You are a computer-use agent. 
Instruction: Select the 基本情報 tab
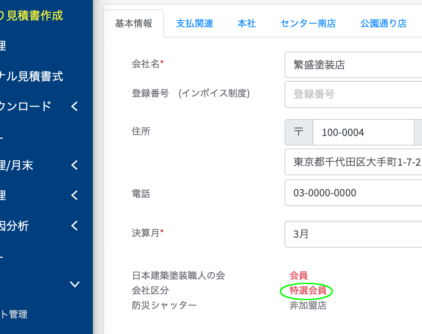point(133,24)
